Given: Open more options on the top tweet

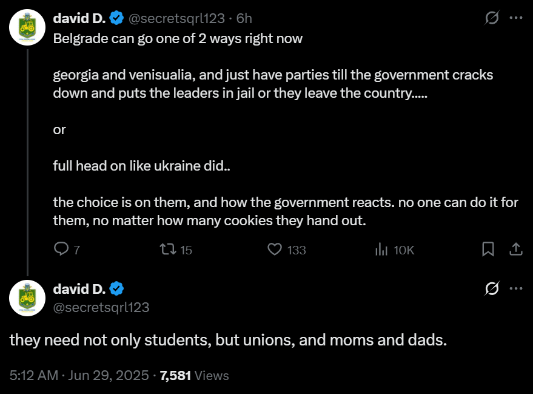Looking at the screenshot, I should click(516, 18).
